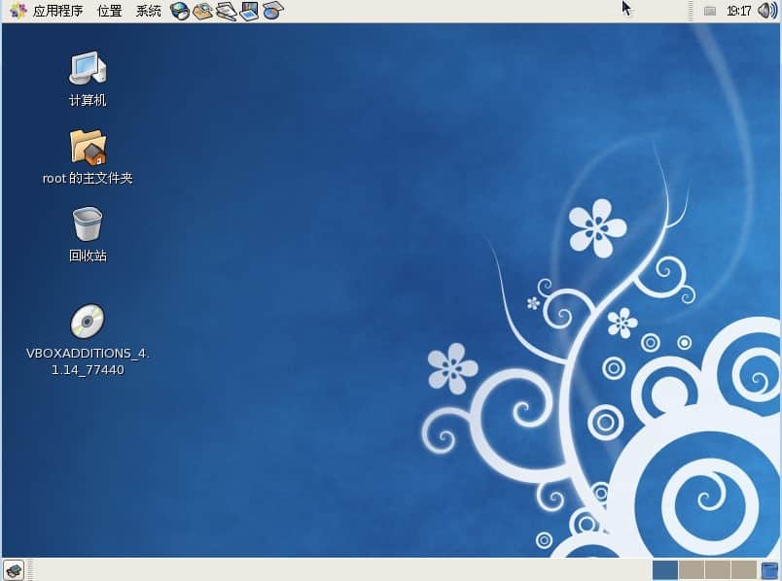Launch the spreadsheet chart launcher icon
Viewport: 782px width, 581px height.
coord(273,11)
